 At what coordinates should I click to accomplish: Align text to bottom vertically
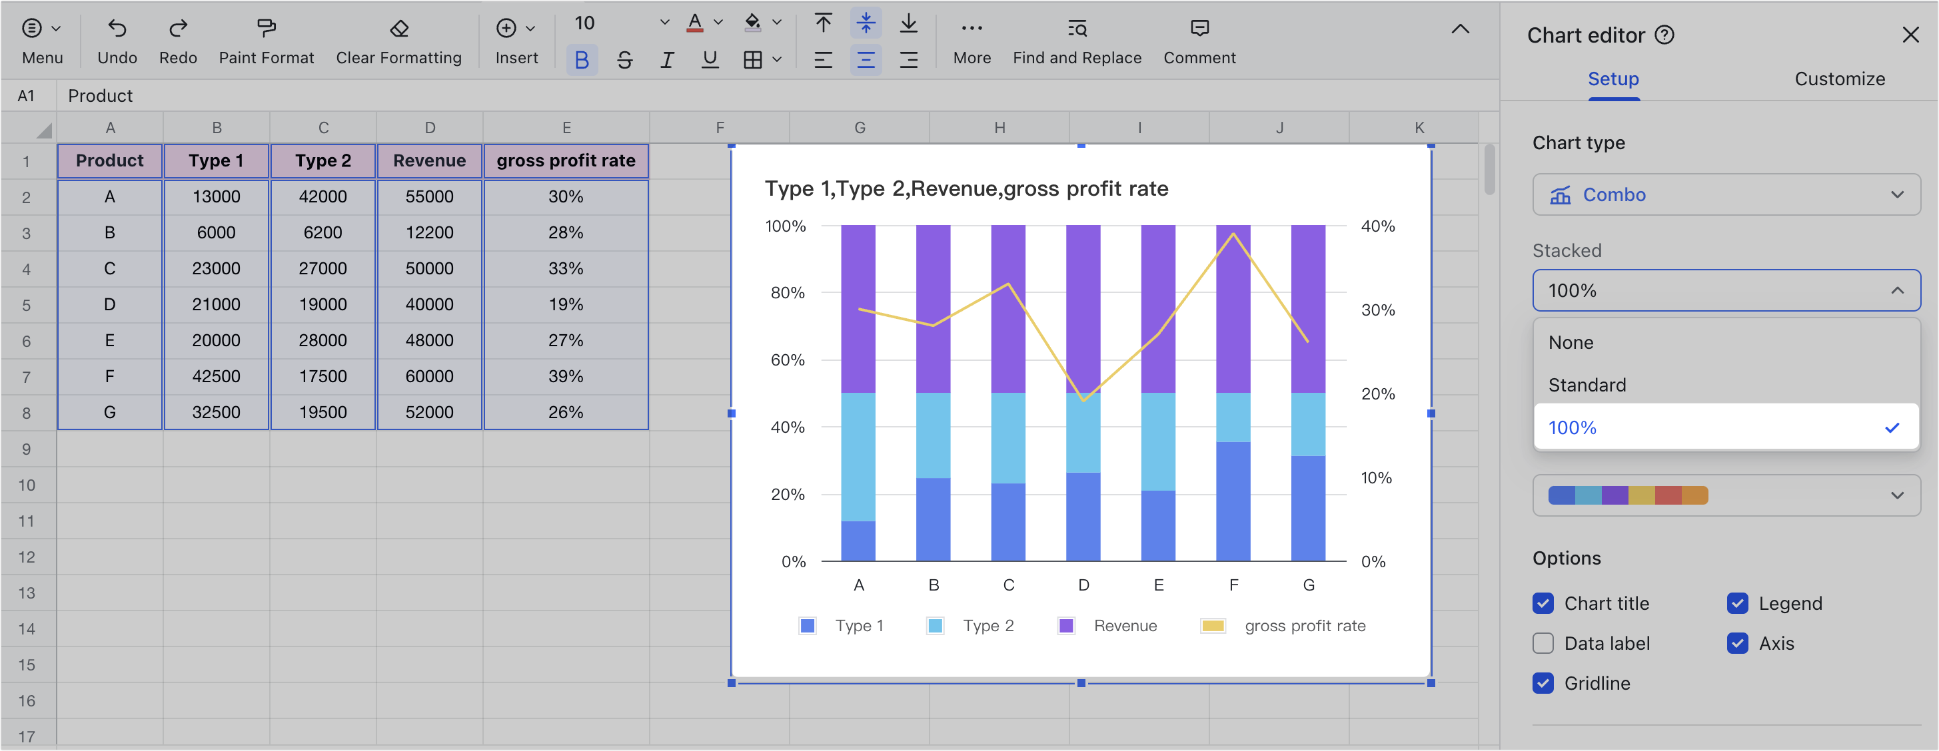point(908,23)
